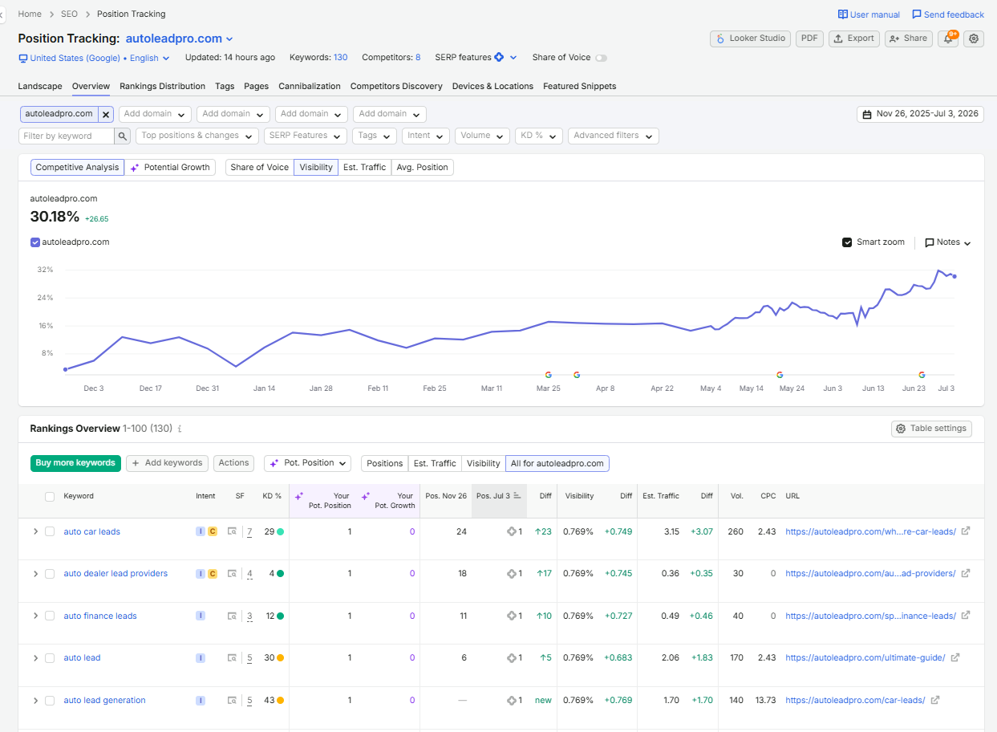
Task: View SERP snapshot icon for auto car leads
Action: (232, 531)
